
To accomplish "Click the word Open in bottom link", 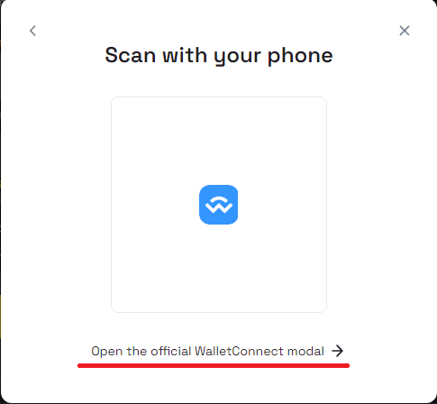I will 106,352.
